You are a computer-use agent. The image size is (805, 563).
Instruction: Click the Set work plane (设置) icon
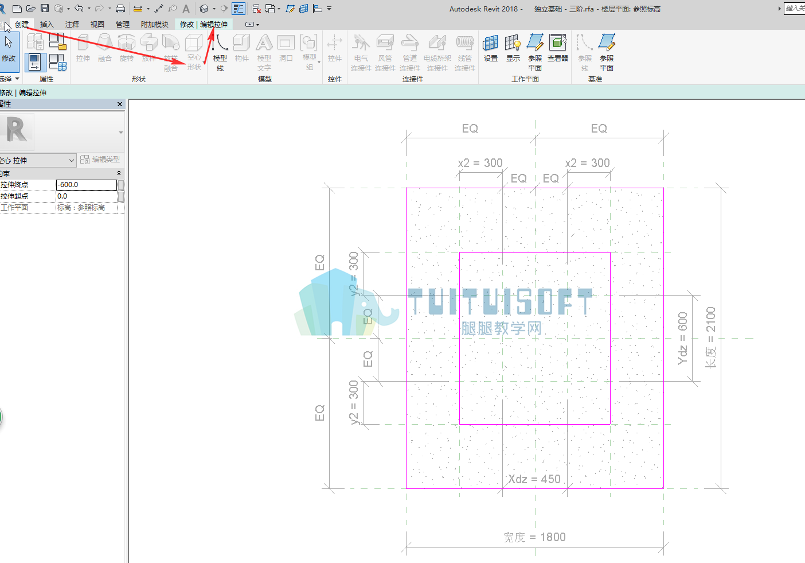(x=491, y=48)
